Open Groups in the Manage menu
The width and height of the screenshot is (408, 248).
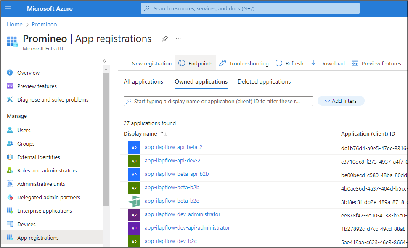(26, 144)
